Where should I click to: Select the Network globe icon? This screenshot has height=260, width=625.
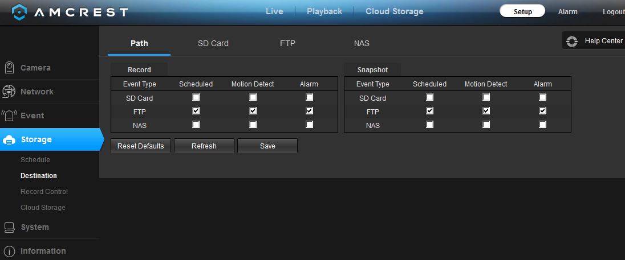9,92
